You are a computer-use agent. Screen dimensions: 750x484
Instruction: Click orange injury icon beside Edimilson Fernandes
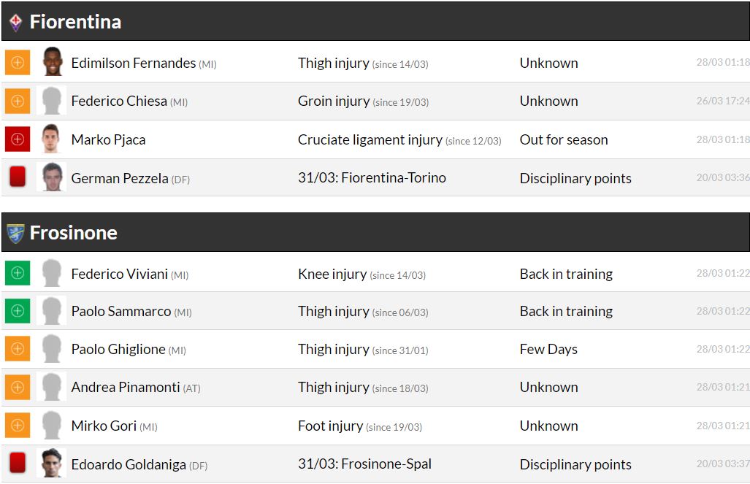click(18, 63)
